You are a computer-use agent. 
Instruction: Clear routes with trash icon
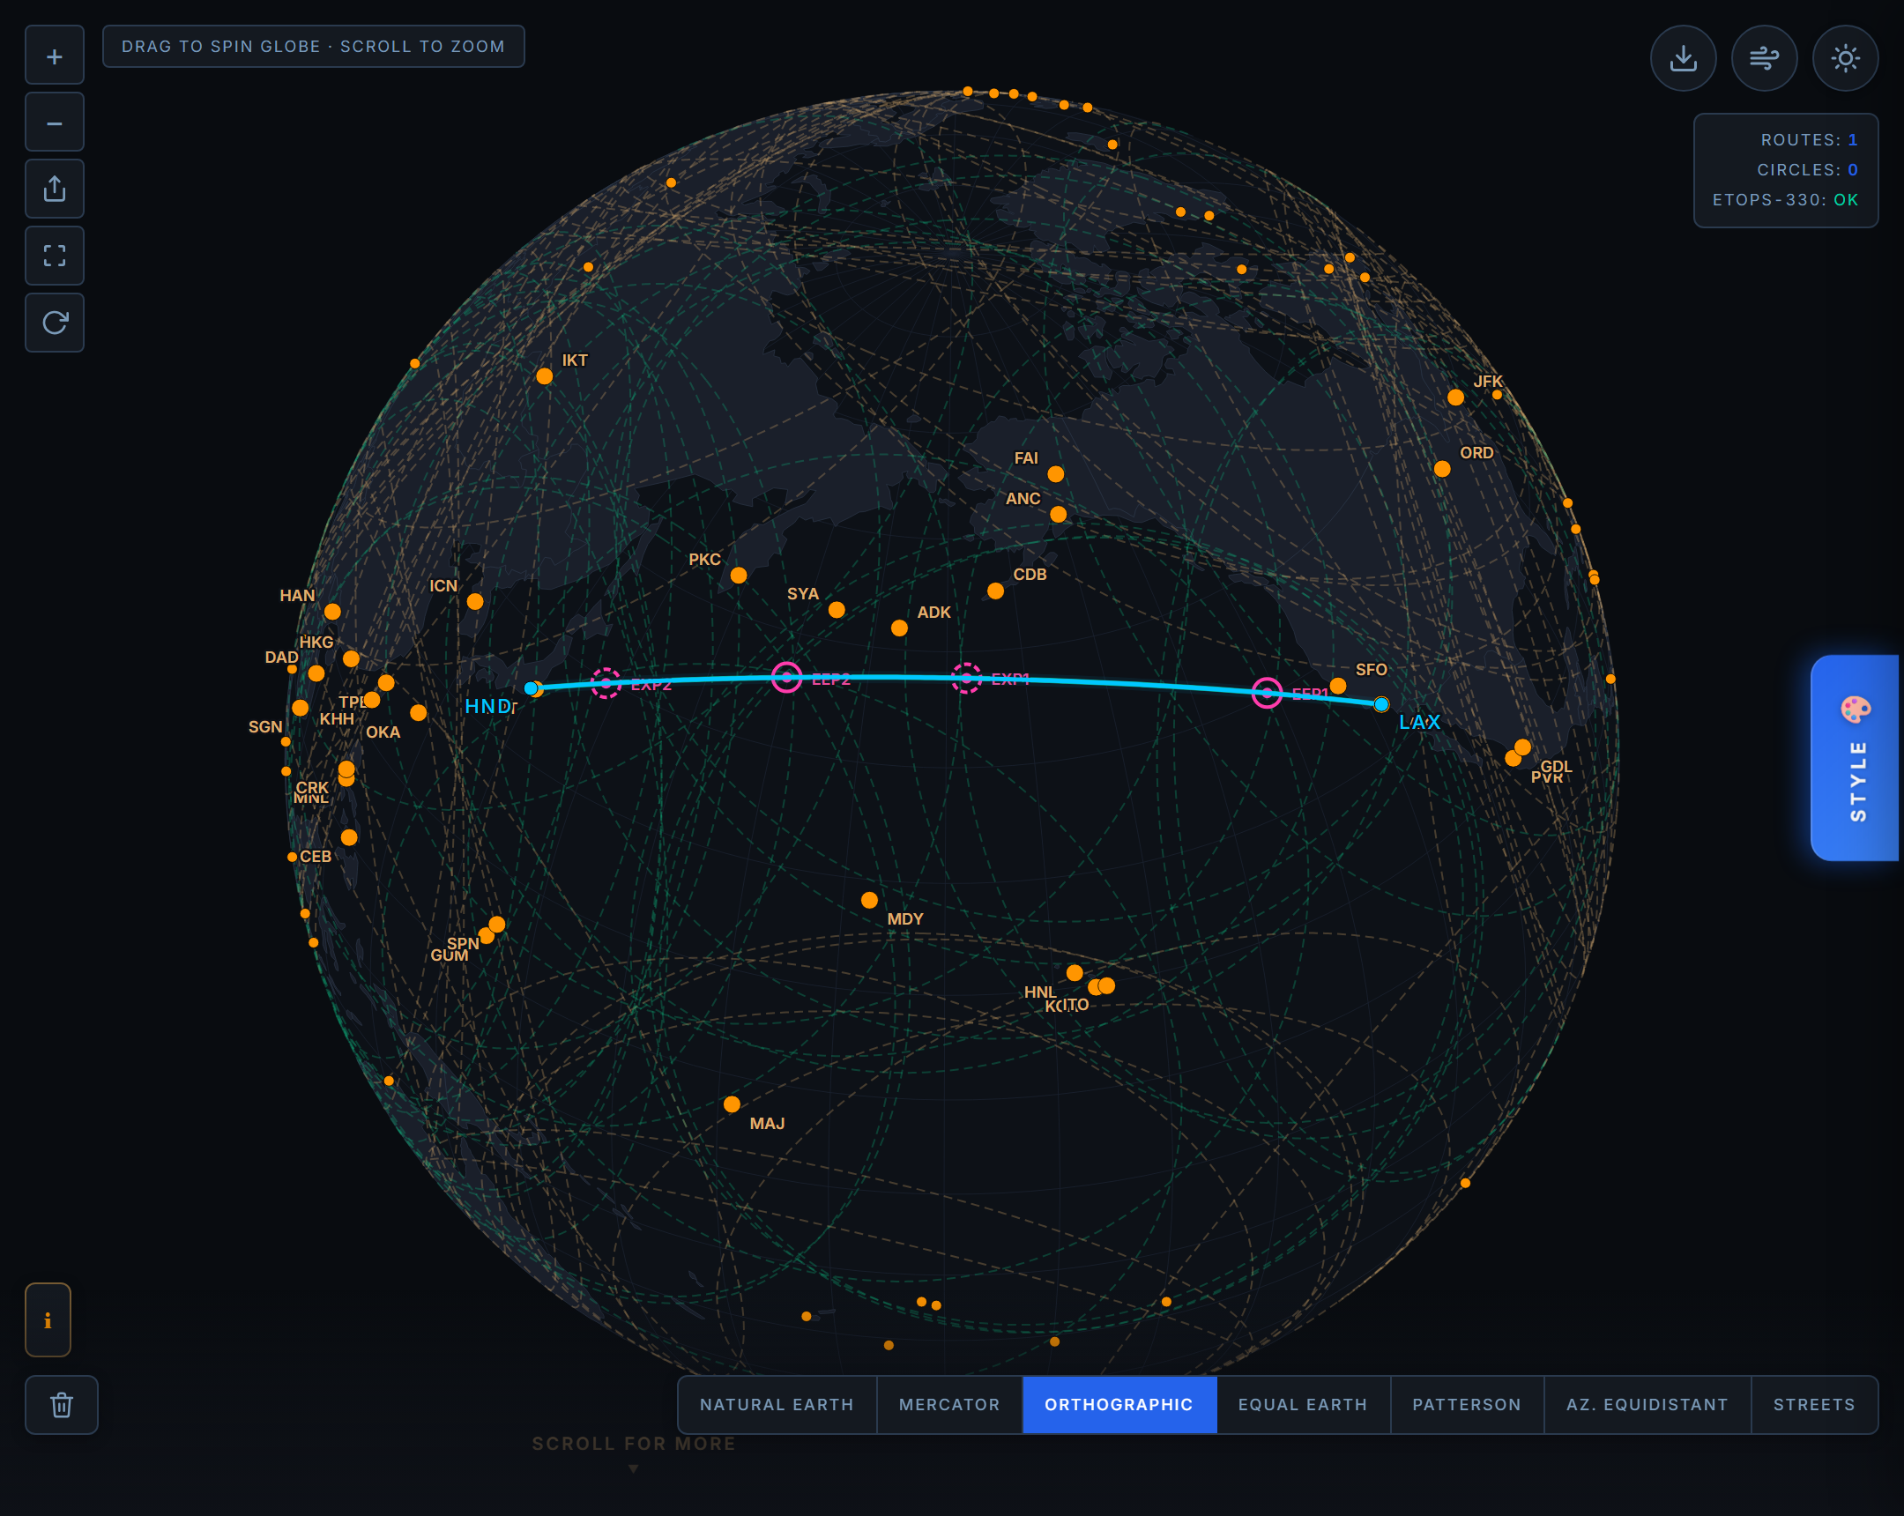point(61,1405)
